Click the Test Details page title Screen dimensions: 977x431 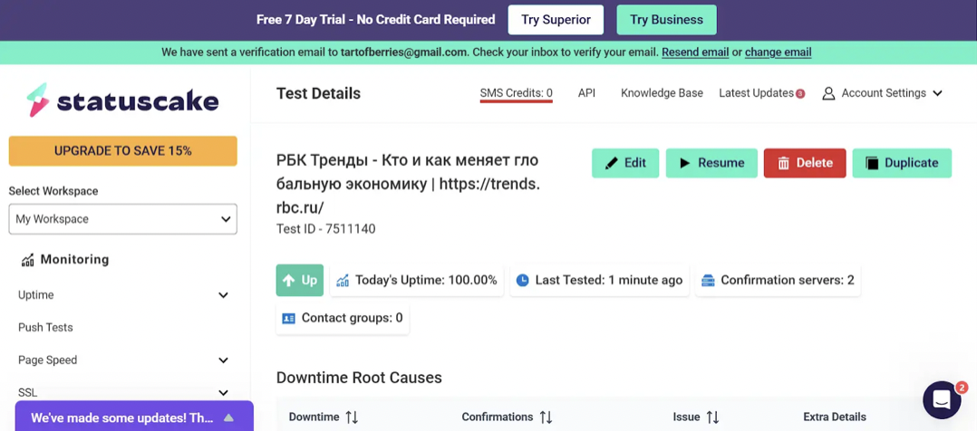318,93
